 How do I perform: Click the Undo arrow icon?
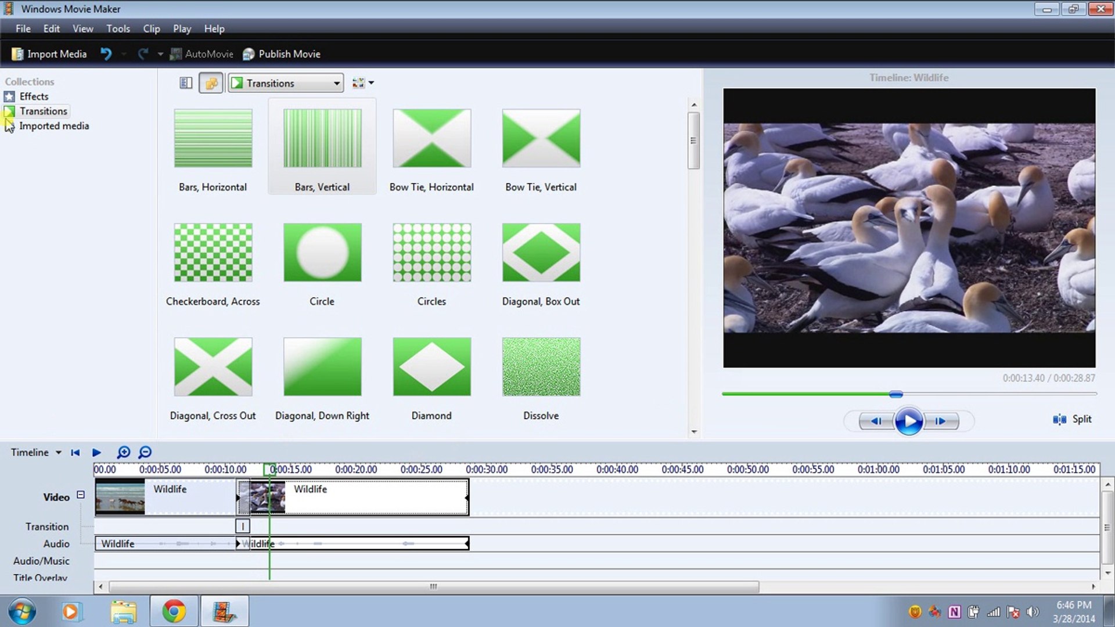click(x=106, y=54)
